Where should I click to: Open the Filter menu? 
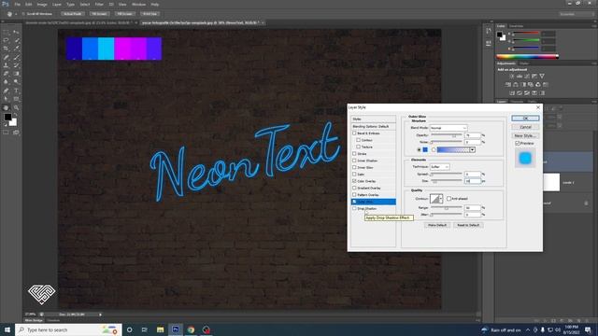(99, 4)
